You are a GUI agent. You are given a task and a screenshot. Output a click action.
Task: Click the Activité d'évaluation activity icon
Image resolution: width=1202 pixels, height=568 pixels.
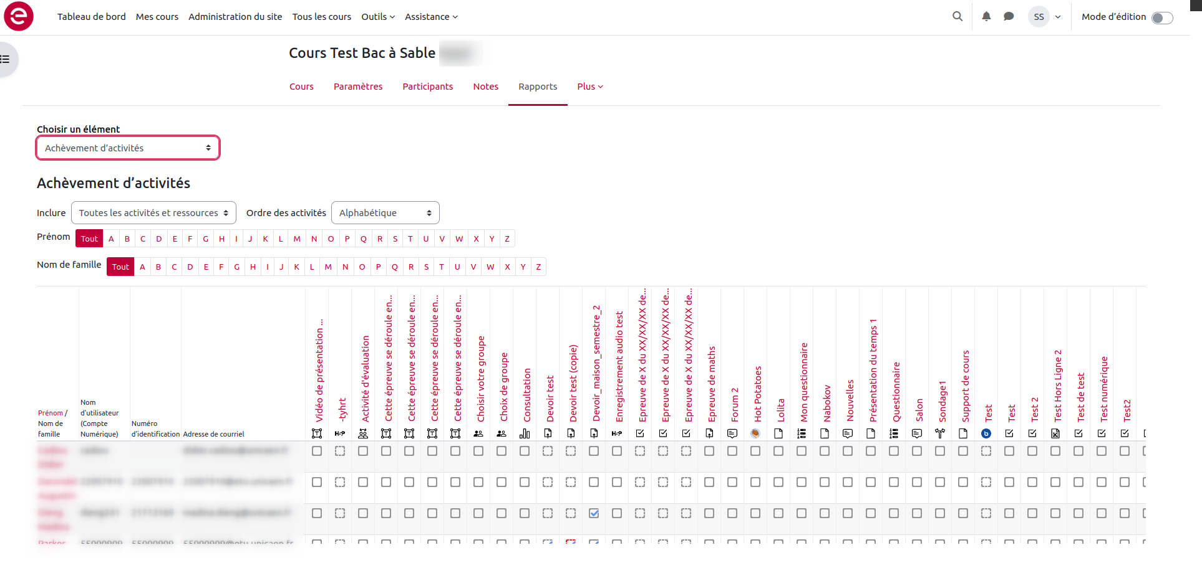[363, 433]
